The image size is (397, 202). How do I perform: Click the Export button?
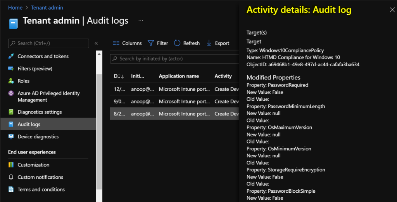click(x=218, y=43)
